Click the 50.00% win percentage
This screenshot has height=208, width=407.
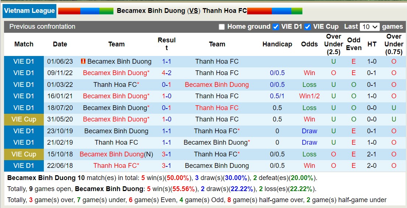[x=178, y=178]
